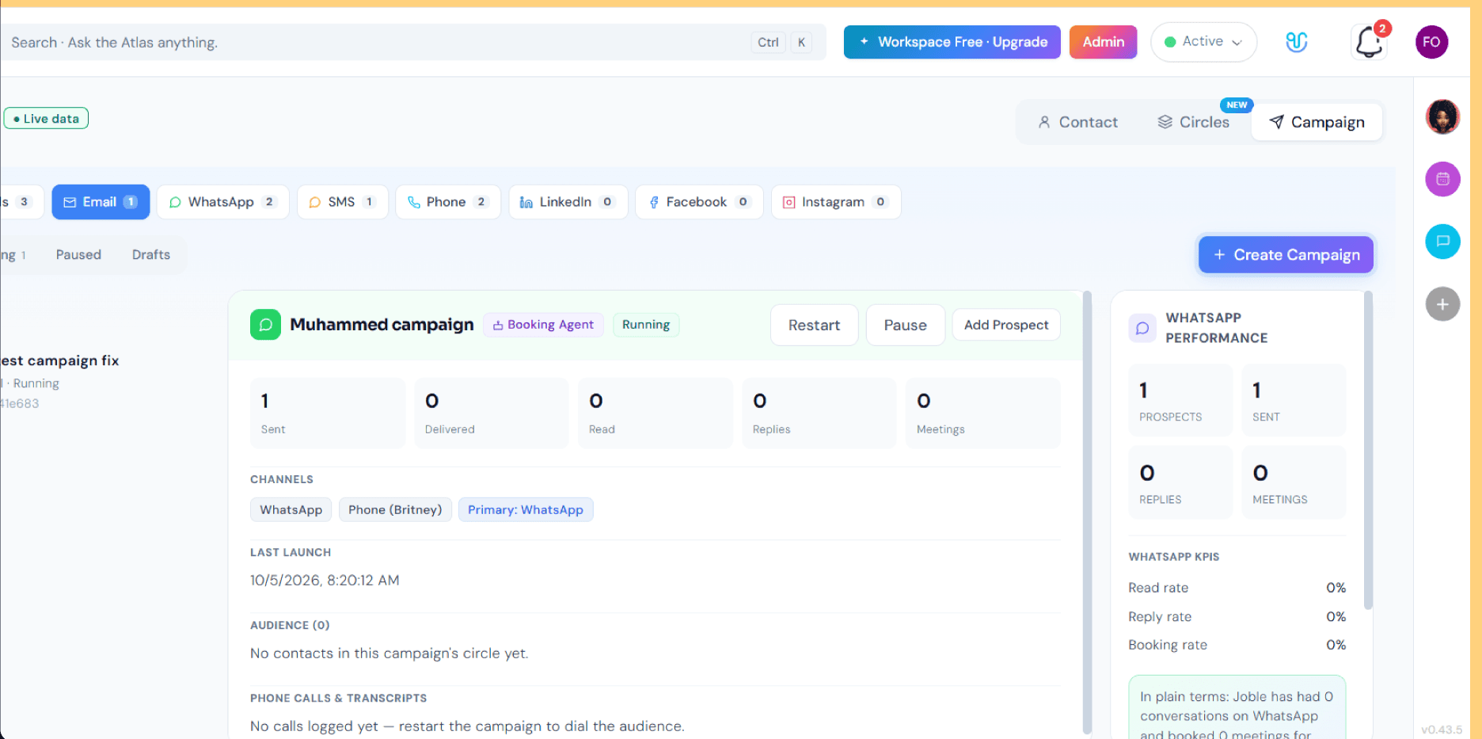Click the green WhatsApp icon beside Muhammed campaign

[x=265, y=325]
